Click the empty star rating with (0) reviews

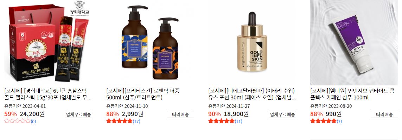coord(20,121)
